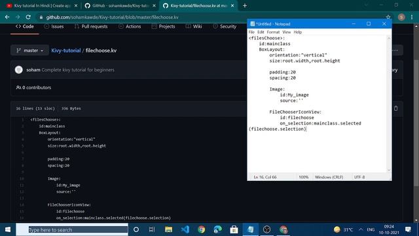Viewport: 419px width, 236px height.
Task: Click code line '<filesChoose>:' on GitHub
Action: (x=45, y=119)
